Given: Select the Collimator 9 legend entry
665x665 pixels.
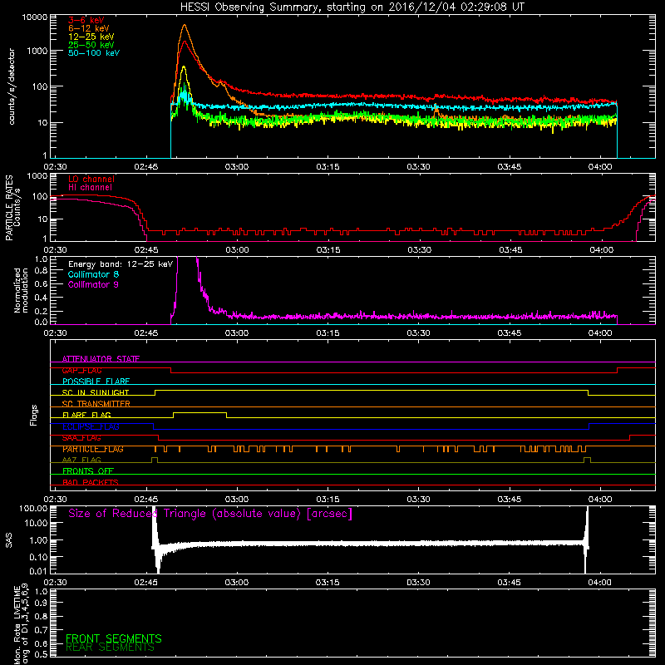Looking at the screenshot, I should click(93, 284).
